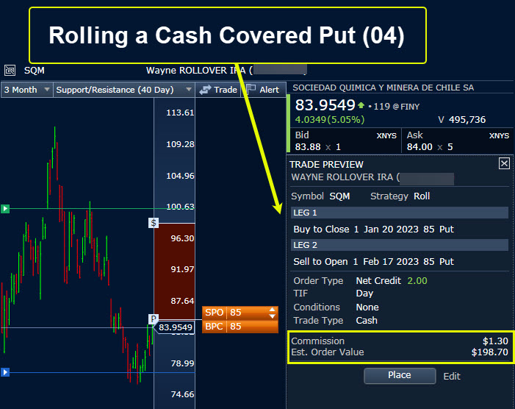Viewport: 515px width, 409px height.
Task: Click the P position marker on price axis
Action: point(154,319)
